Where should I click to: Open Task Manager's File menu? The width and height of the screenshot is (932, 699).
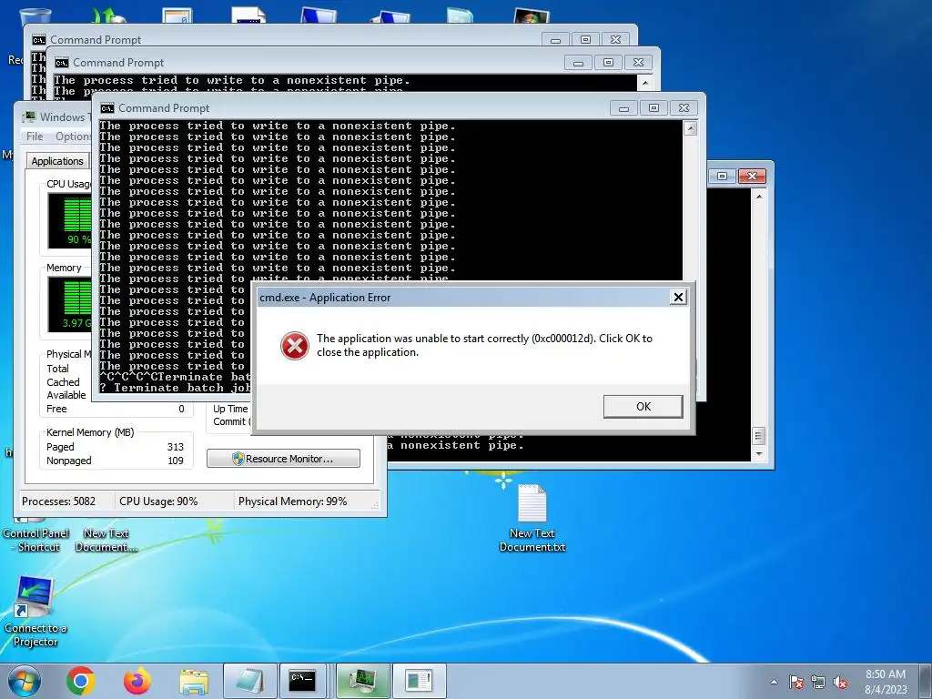click(x=35, y=137)
